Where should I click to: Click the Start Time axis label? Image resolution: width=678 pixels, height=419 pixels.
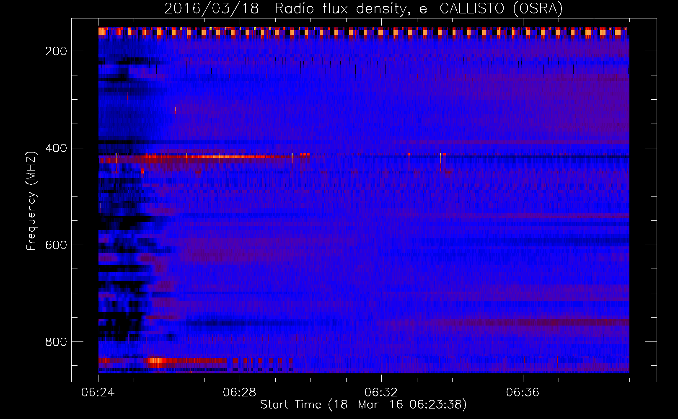363,405
